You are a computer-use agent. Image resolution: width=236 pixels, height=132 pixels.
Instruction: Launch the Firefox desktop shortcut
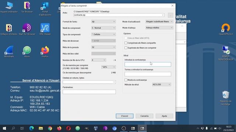(45, 52)
